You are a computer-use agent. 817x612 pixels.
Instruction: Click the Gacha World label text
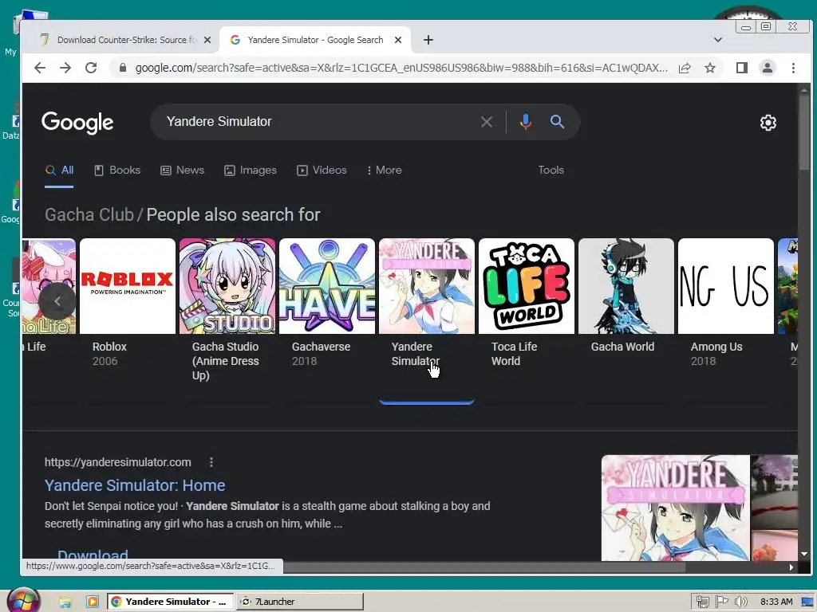point(622,347)
